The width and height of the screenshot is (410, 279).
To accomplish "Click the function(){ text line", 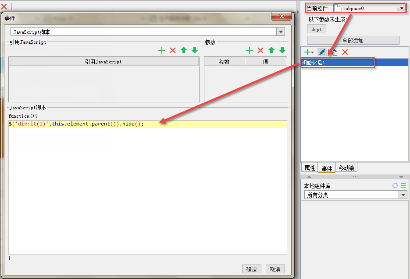I will point(23,116).
